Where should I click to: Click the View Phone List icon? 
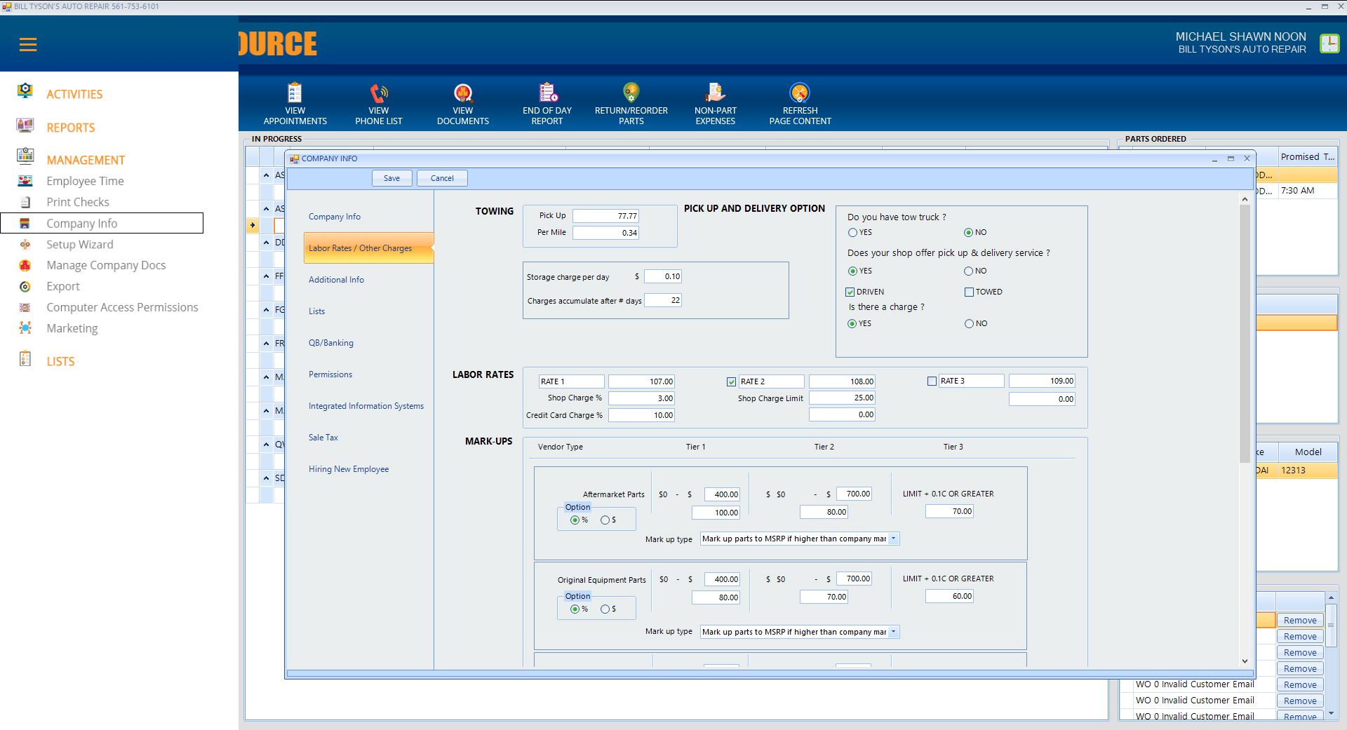pos(379,93)
